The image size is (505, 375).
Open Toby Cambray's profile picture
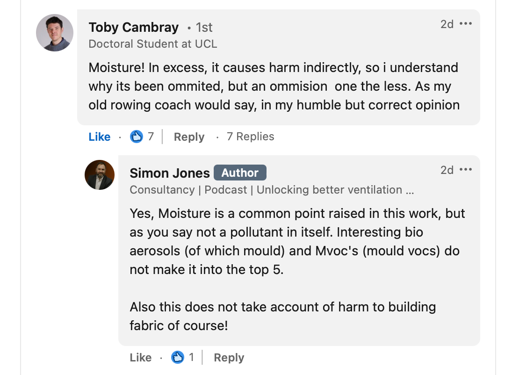(x=54, y=33)
